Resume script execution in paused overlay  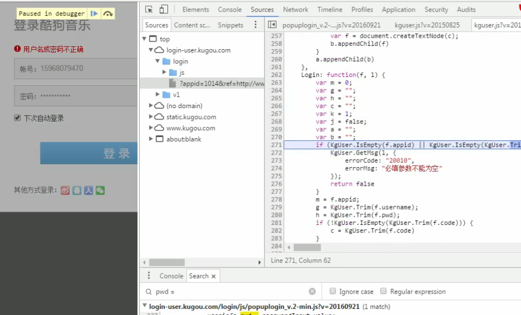[x=94, y=14]
